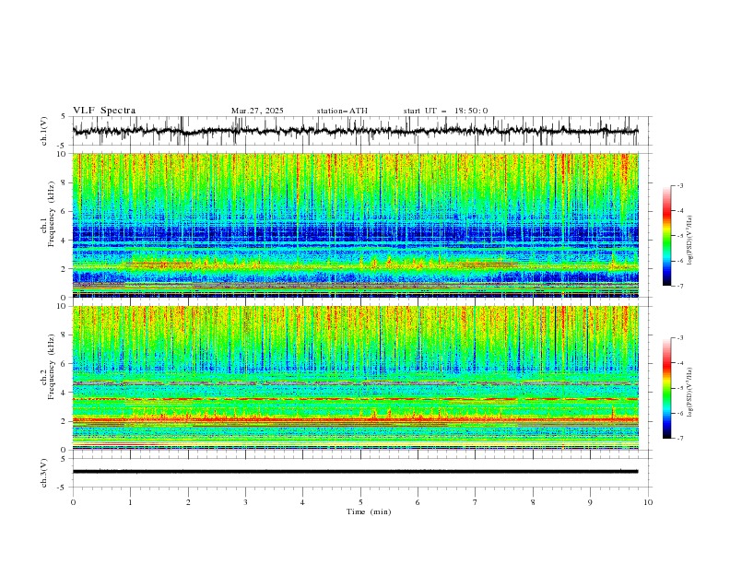Click inside the ch.1 spectrogram panel
Viewport: 730px width, 564px height.
click(355, 225)
